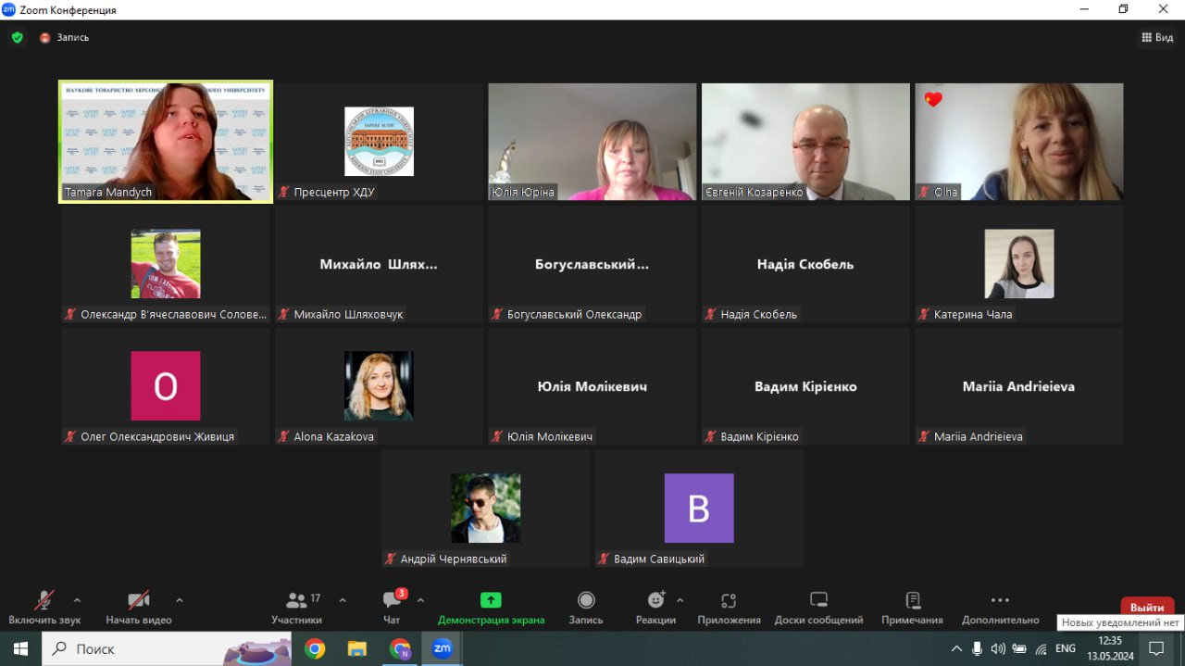This screenshot has width=1185, height=666.
Task: Expand audio options chevron beside microphone
Action: pos(77,599)
